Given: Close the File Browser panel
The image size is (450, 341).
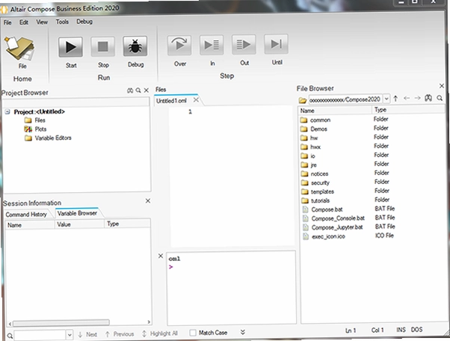Looking at the screenshot, I should click(442, 86).
